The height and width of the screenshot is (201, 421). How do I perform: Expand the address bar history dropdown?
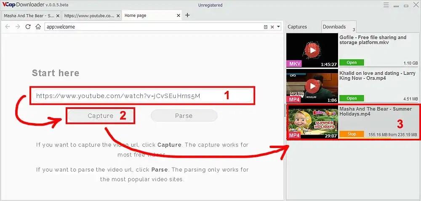click(278, 27)
